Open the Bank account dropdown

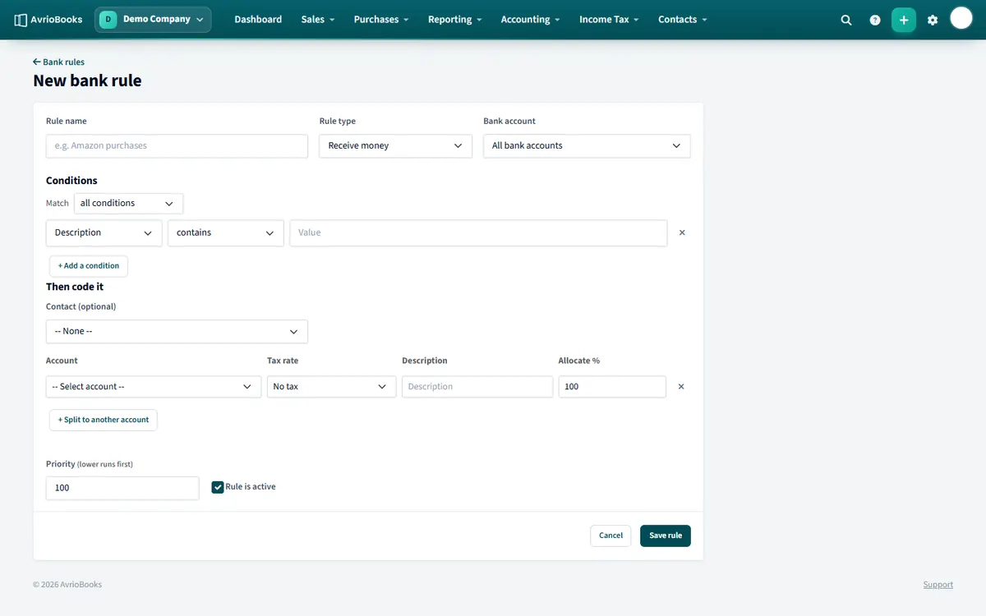coord(587,145)
